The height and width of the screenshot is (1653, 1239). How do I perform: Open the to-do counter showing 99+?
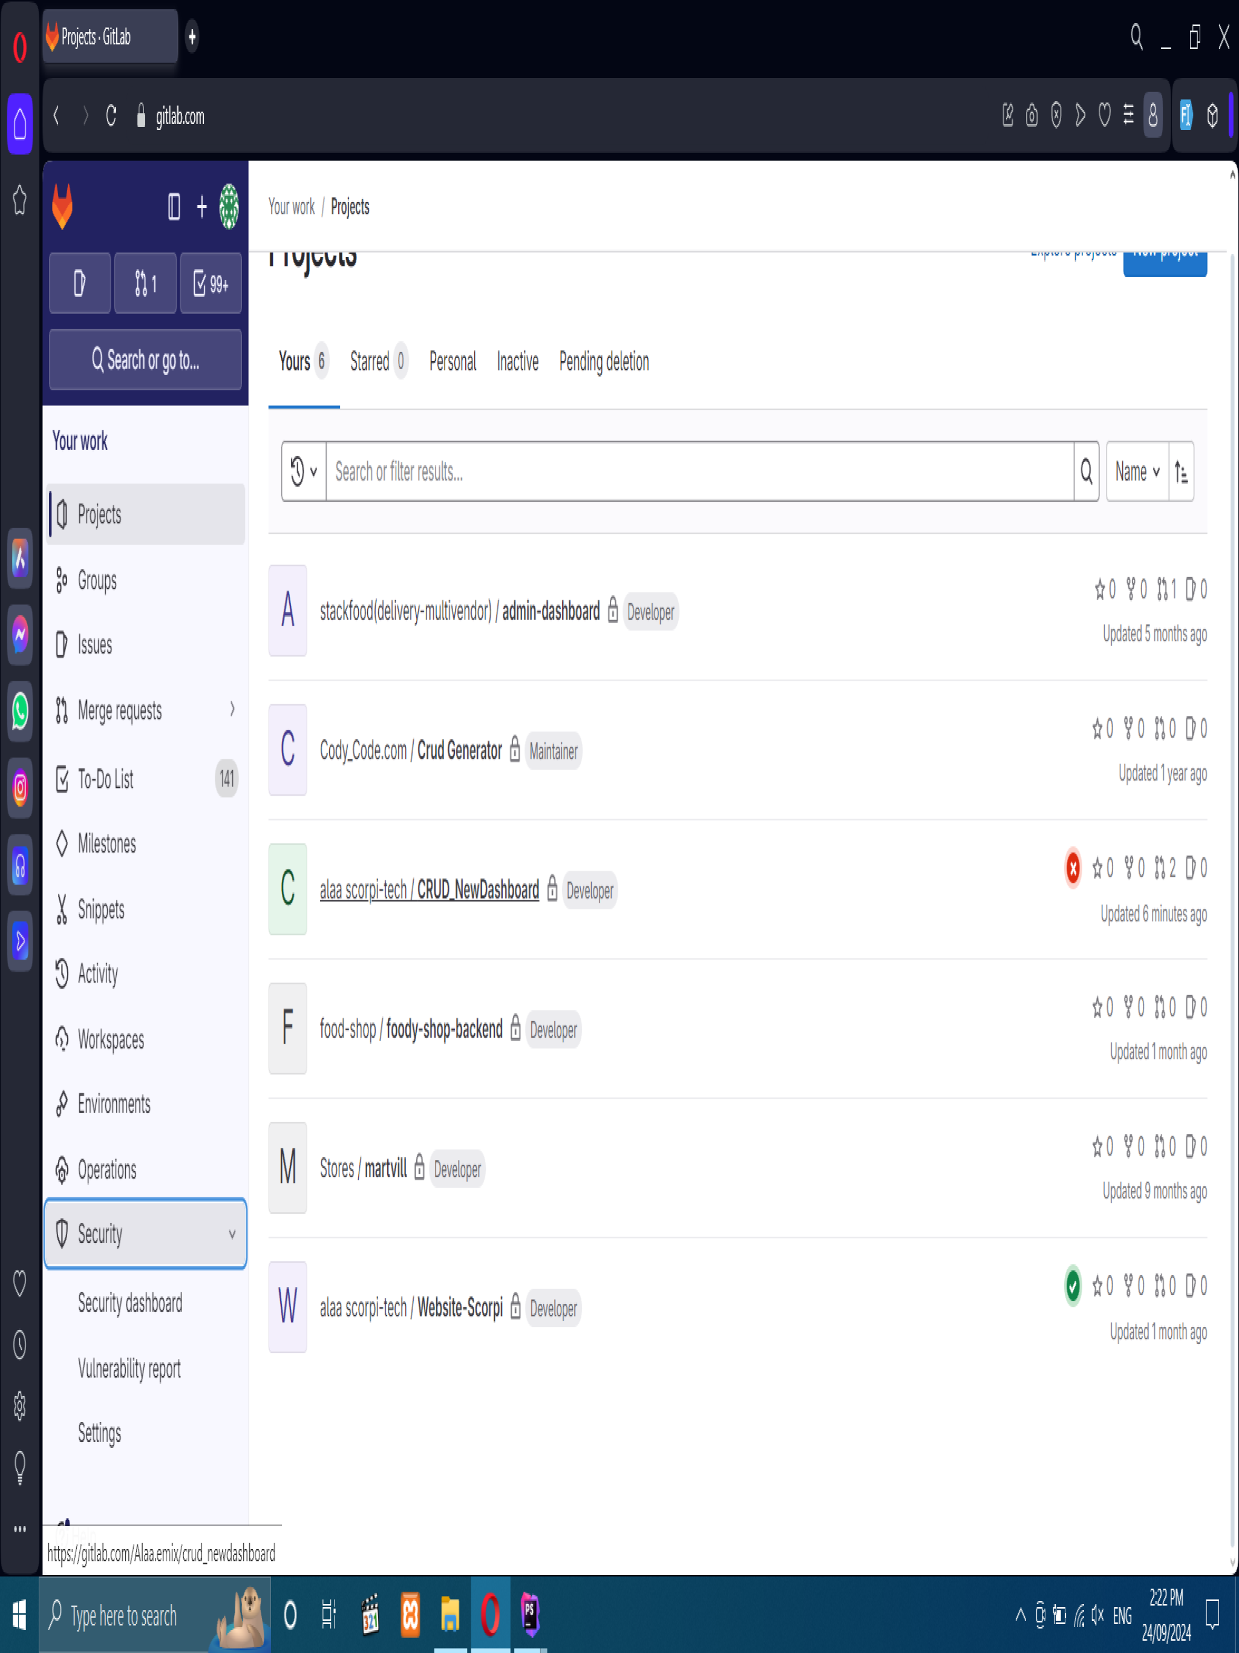click(211, 283)
